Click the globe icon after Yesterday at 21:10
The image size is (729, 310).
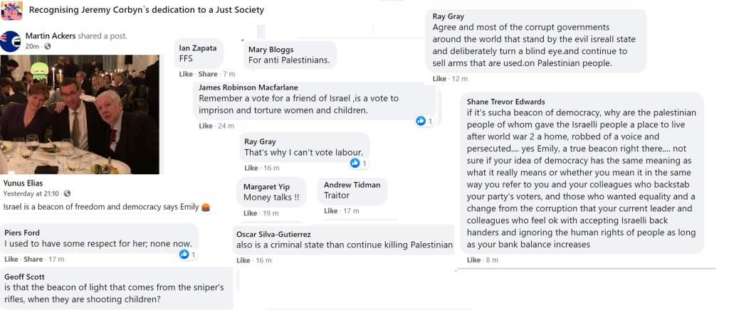coord(66,193)
